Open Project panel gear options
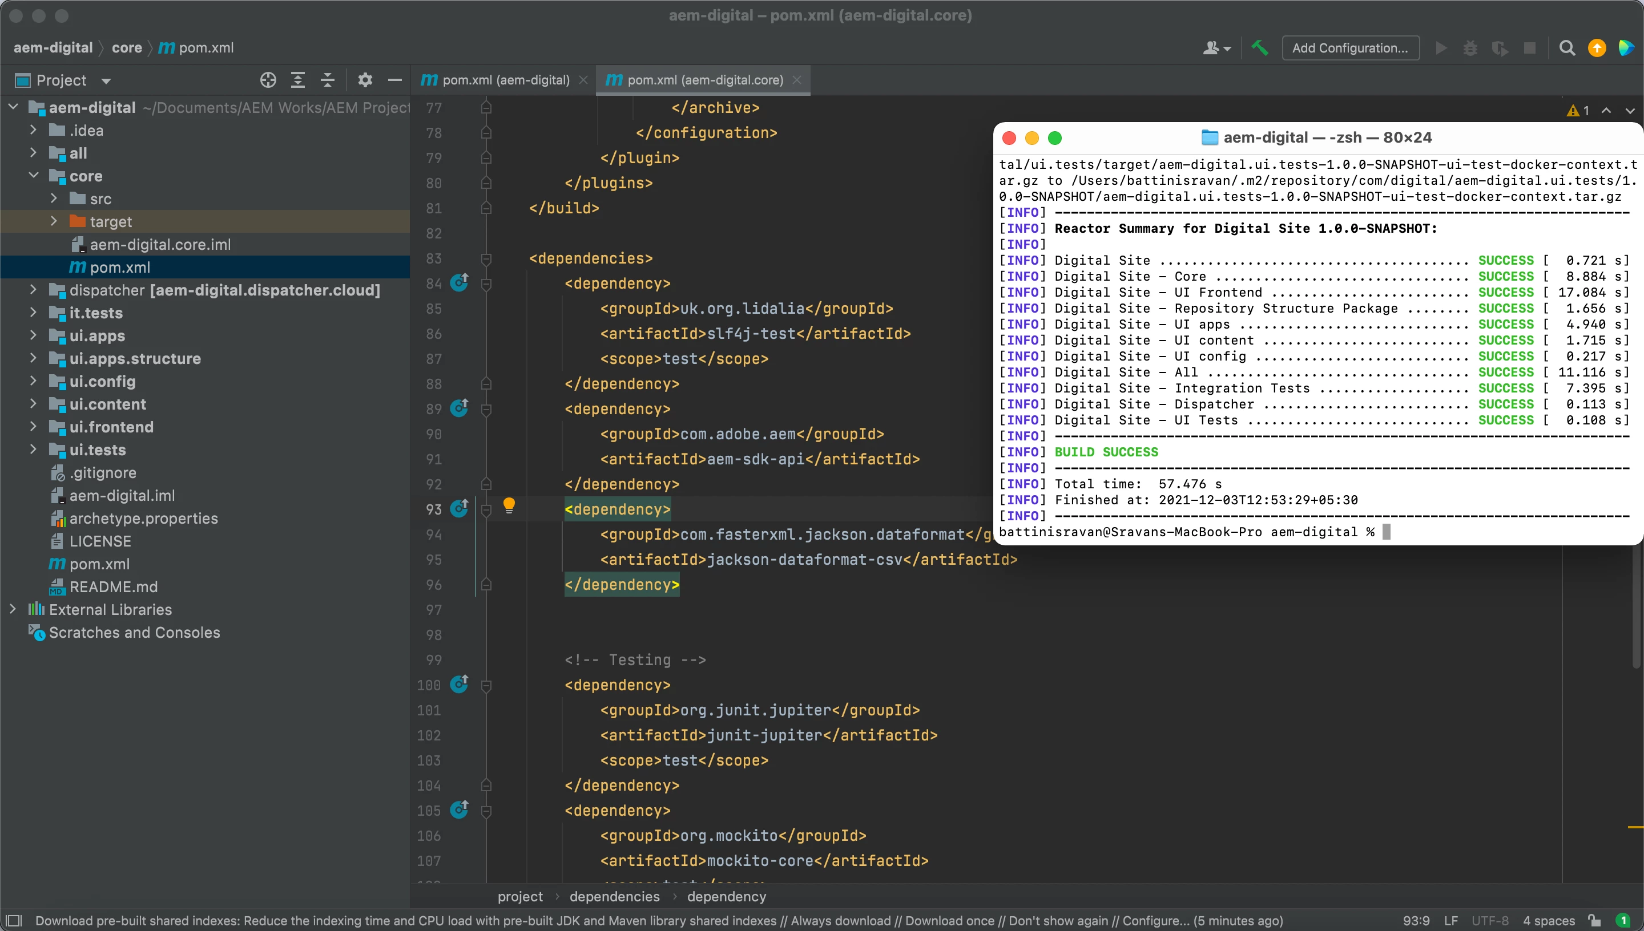Viewport: 1644px width, 931px height. 365,80
